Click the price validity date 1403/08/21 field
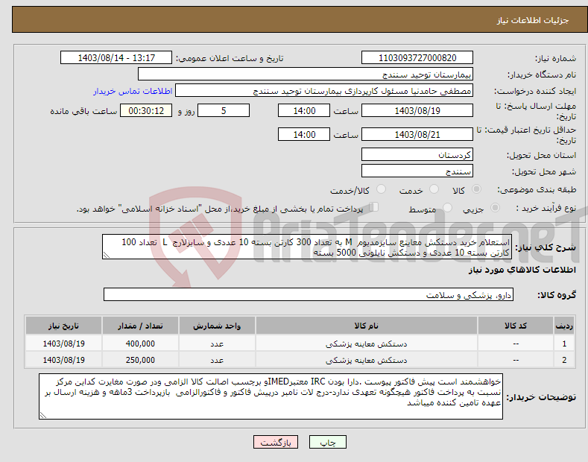 click(x=417, y=134)
